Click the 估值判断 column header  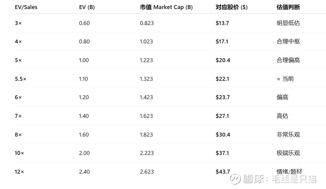click(x=288, y=7)
